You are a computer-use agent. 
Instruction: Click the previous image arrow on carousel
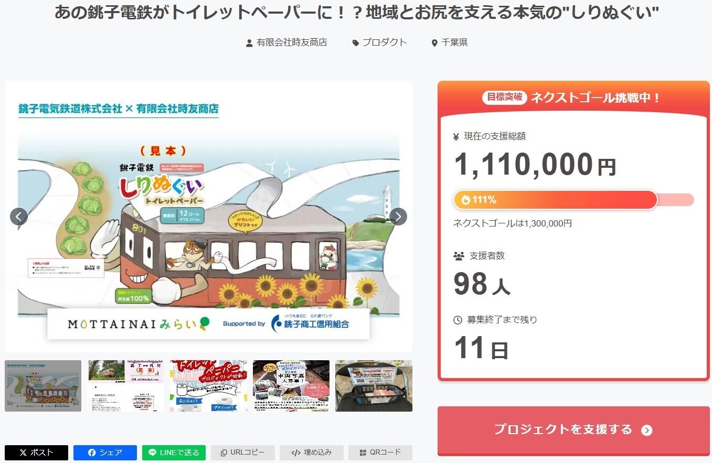(19, 216)
